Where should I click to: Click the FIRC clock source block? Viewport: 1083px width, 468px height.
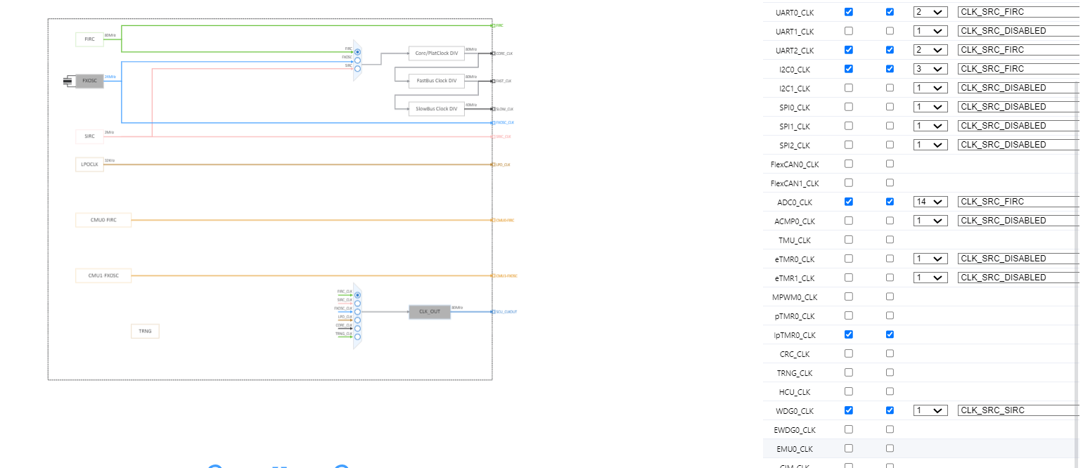(x=89, y=39)
